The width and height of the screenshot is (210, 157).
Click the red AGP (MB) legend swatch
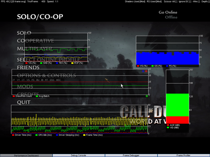(168, 125)
